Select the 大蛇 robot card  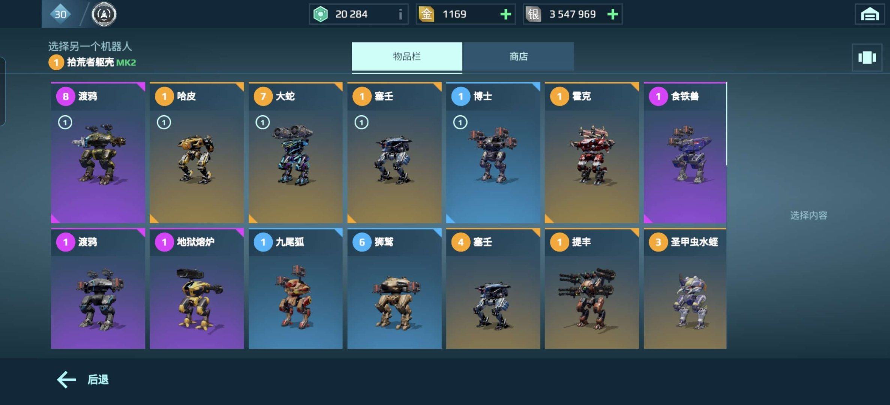point(295,153)
